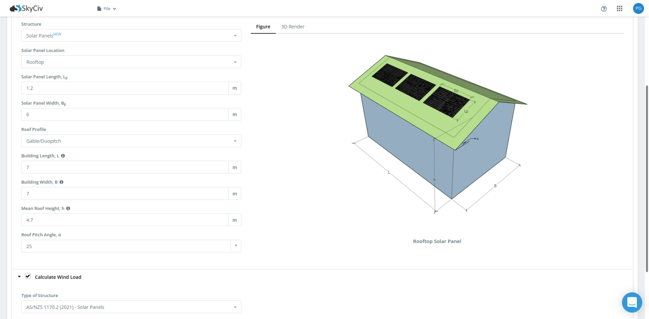Open the PG user profile avatar
The width and height of the screenshot is (649, 319).
click(638, 8)
